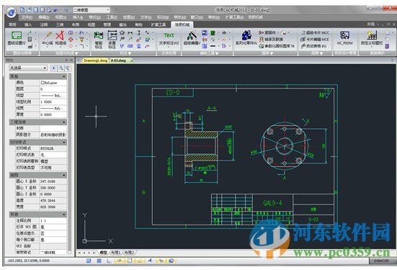Click the 线型 ByLayer value field
Image resolution: width=397 pixels, height=270 pixels.
[x=53, y=95]
